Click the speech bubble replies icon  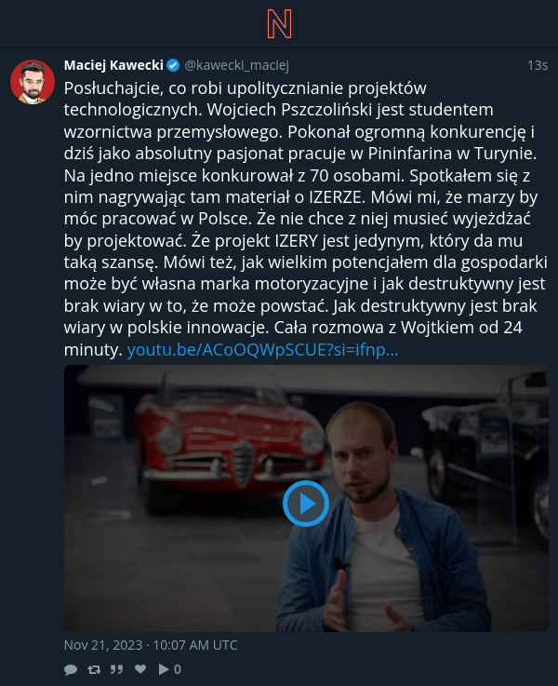click(71, 669)
